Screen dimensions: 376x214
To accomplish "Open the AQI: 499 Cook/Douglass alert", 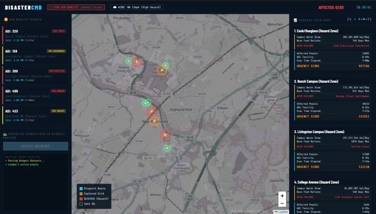I will (35, 96).
